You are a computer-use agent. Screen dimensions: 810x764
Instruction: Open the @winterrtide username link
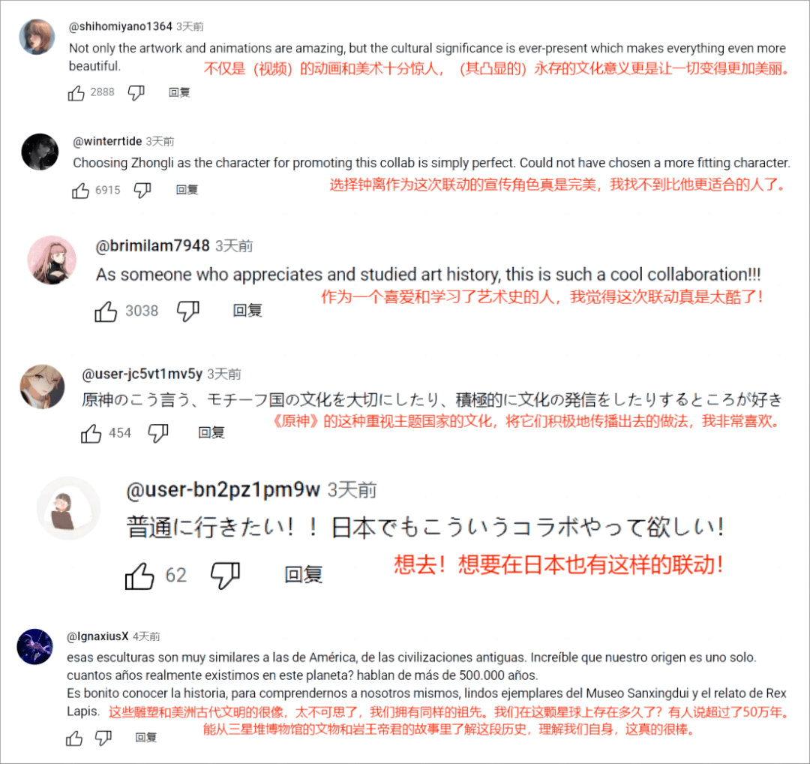point(107,141)
